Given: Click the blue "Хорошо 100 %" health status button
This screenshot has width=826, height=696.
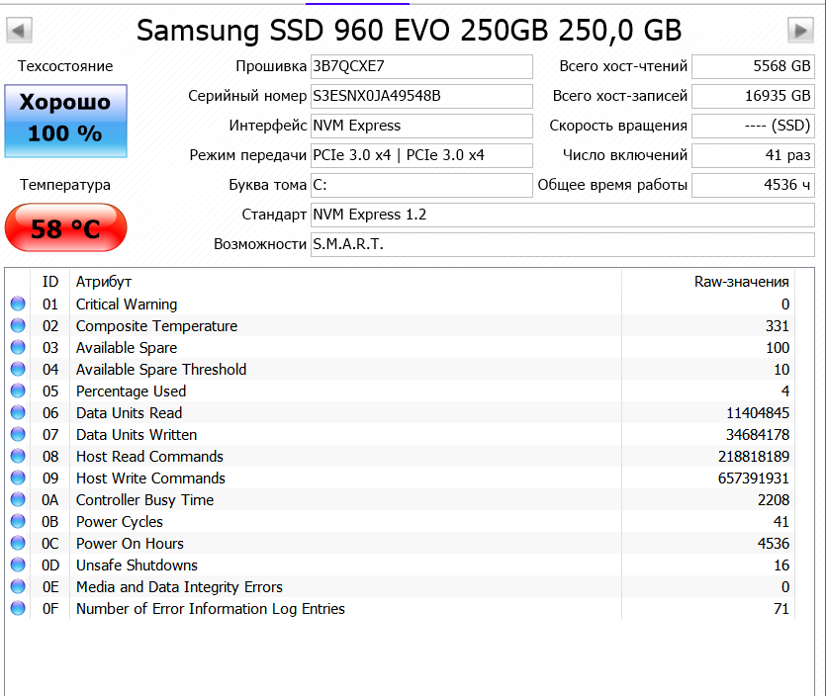Looking at the screenshot, I should (65, 120).
